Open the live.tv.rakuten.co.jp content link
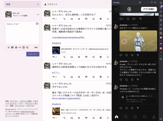This screenshot has width=163, height=121. pos(67,98)
